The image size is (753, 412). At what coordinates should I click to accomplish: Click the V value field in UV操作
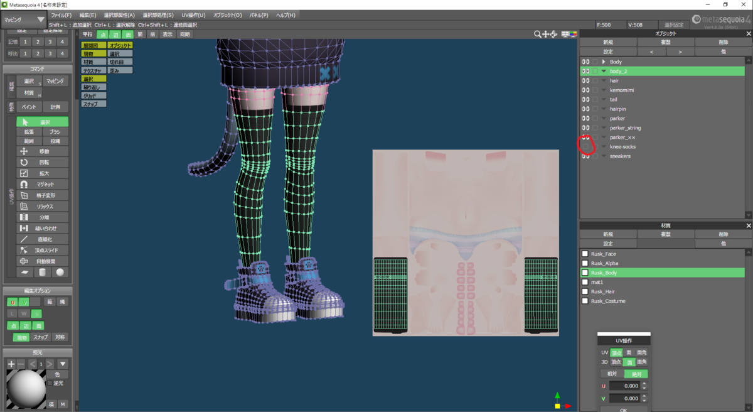click(624, 398)
